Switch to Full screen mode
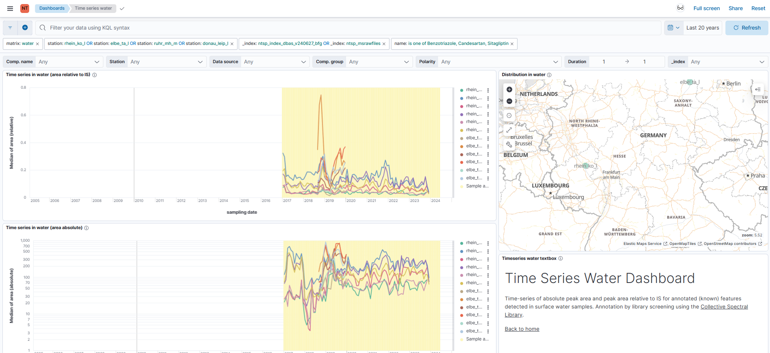Screen dimensions: 770x353 [x=706, y=8]
